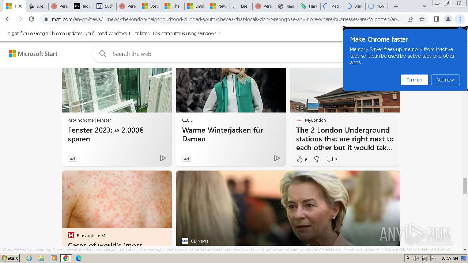
Task: Switch to the 'Ama' tab
Action: (x=286, y=6)
